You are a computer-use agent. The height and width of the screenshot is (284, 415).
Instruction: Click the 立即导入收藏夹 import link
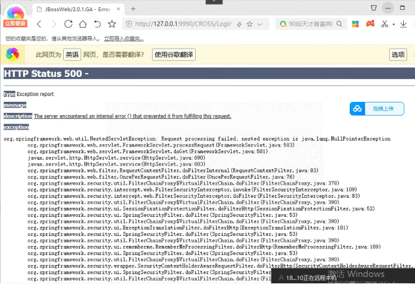[124, 39]
